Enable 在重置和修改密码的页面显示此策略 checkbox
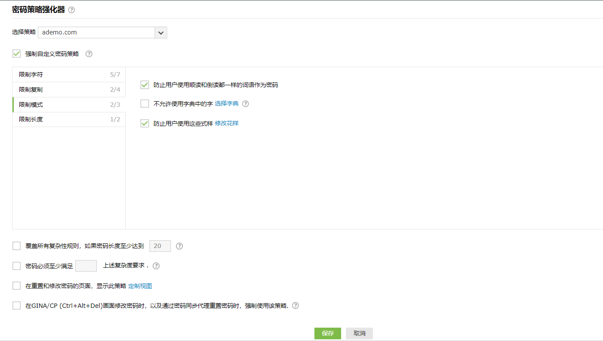 17,286
